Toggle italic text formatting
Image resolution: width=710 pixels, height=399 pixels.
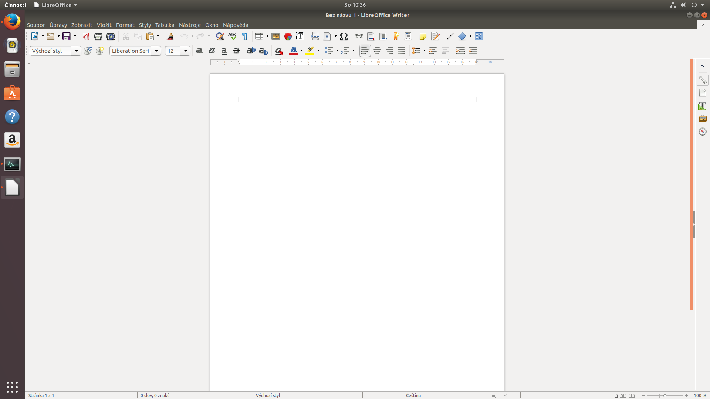click(x=212, y=51)
